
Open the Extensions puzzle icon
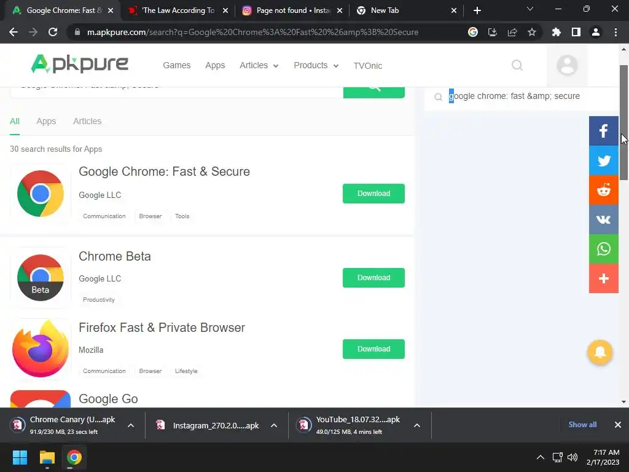tap(556, 32)
